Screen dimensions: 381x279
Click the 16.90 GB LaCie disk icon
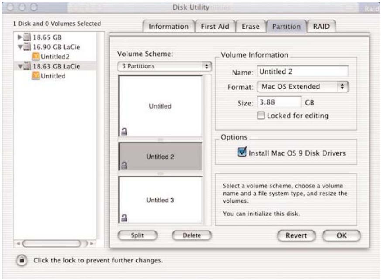point(27,47)
